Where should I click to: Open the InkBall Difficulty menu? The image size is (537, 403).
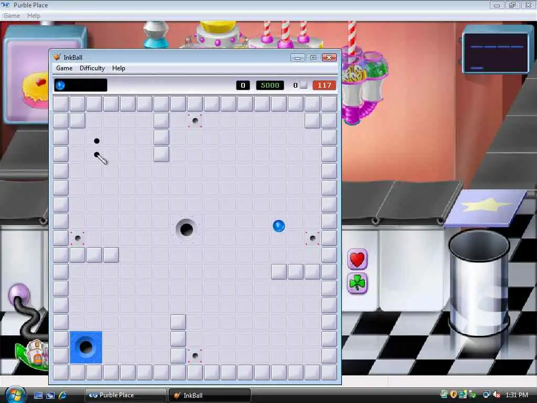pyautogui.click(x=92, y=68)
